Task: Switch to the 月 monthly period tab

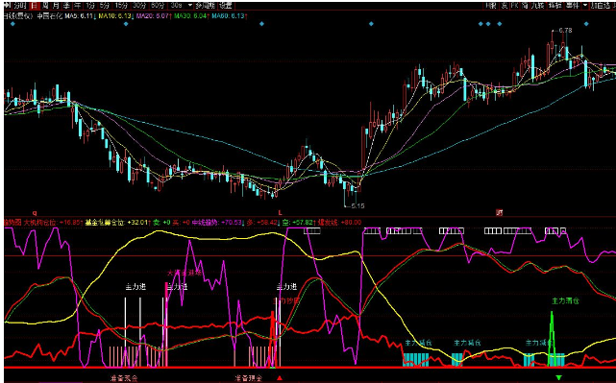Action: click(x=56, y=6)
